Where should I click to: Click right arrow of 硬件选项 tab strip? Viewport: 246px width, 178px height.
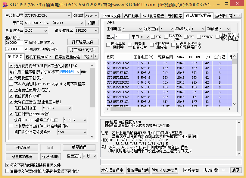pyautogui.click(x=96, y=56)
